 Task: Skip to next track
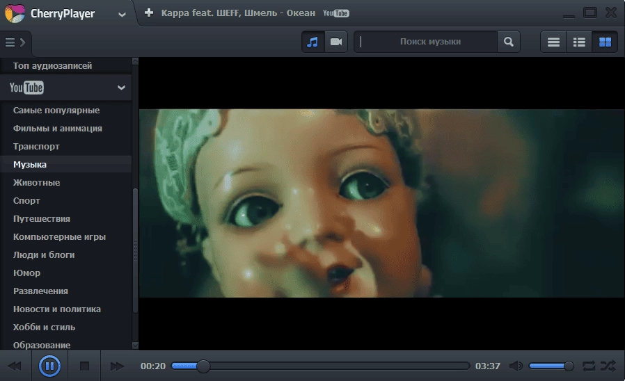tap(117, 366)
